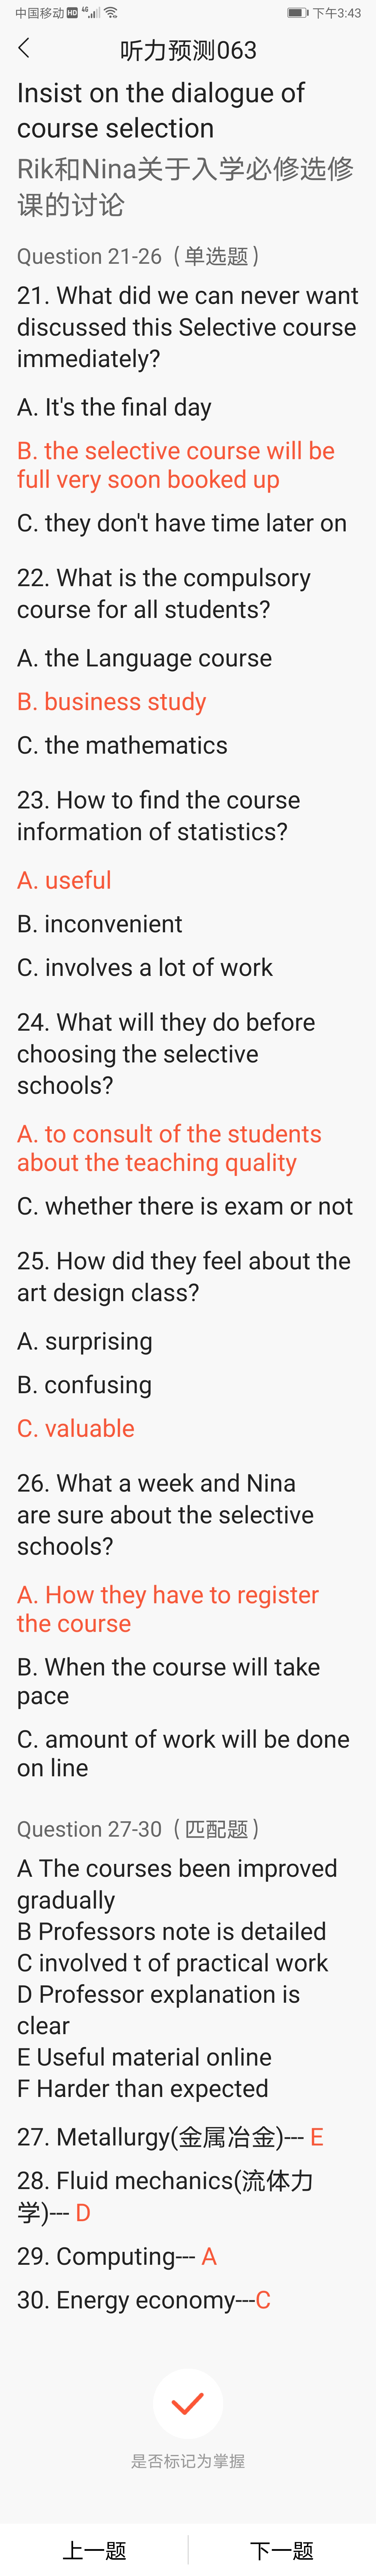Tap the back arrow icon
376x2576 pixels.
pyautogui.click(x=24, y=48)
